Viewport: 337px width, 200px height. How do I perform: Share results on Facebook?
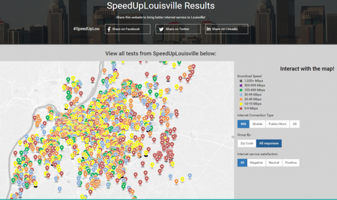pos(128,29)
